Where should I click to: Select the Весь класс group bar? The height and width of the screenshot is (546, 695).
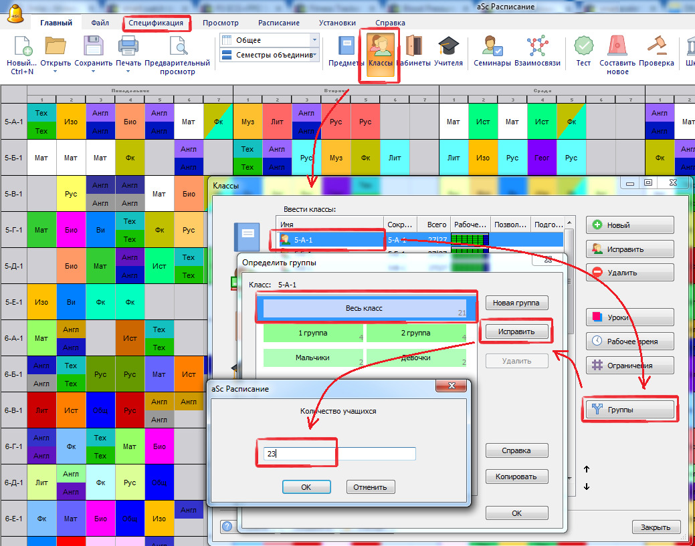[364, 309]
